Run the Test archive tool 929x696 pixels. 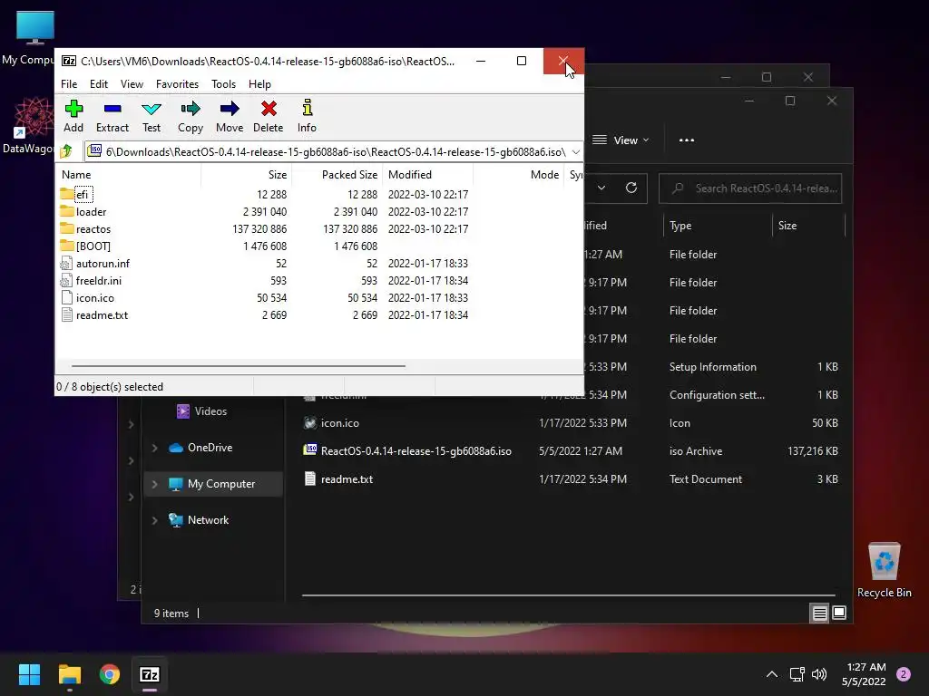pyautogui.click(x=152, y=116)
